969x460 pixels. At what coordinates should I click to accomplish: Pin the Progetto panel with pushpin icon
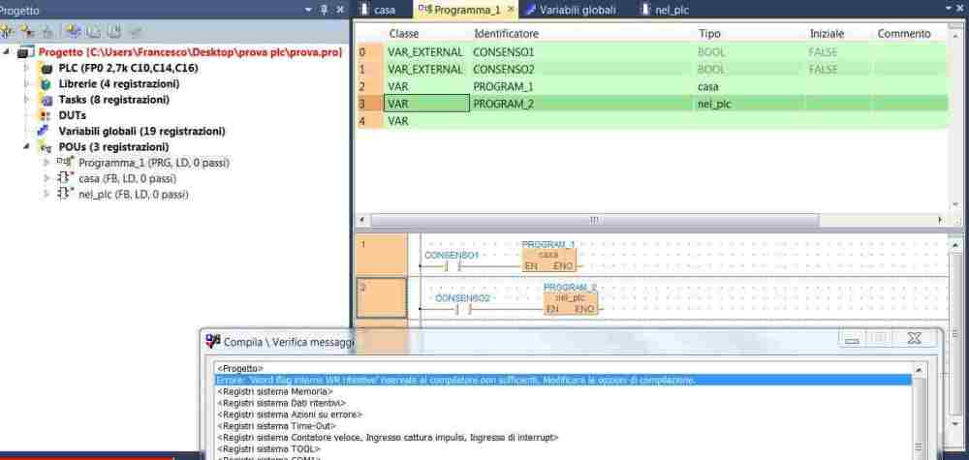coord(323,9)
